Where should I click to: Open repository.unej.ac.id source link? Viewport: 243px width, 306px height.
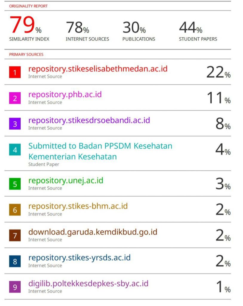(x=66, y=181)
